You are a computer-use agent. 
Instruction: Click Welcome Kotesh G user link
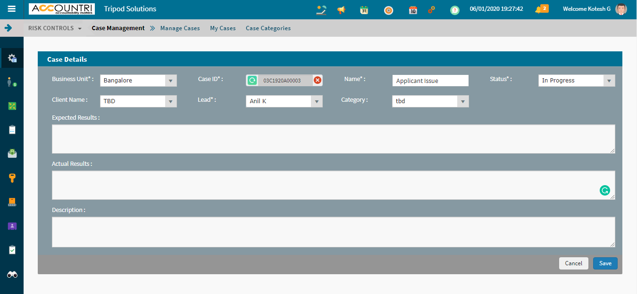(587, 9)
